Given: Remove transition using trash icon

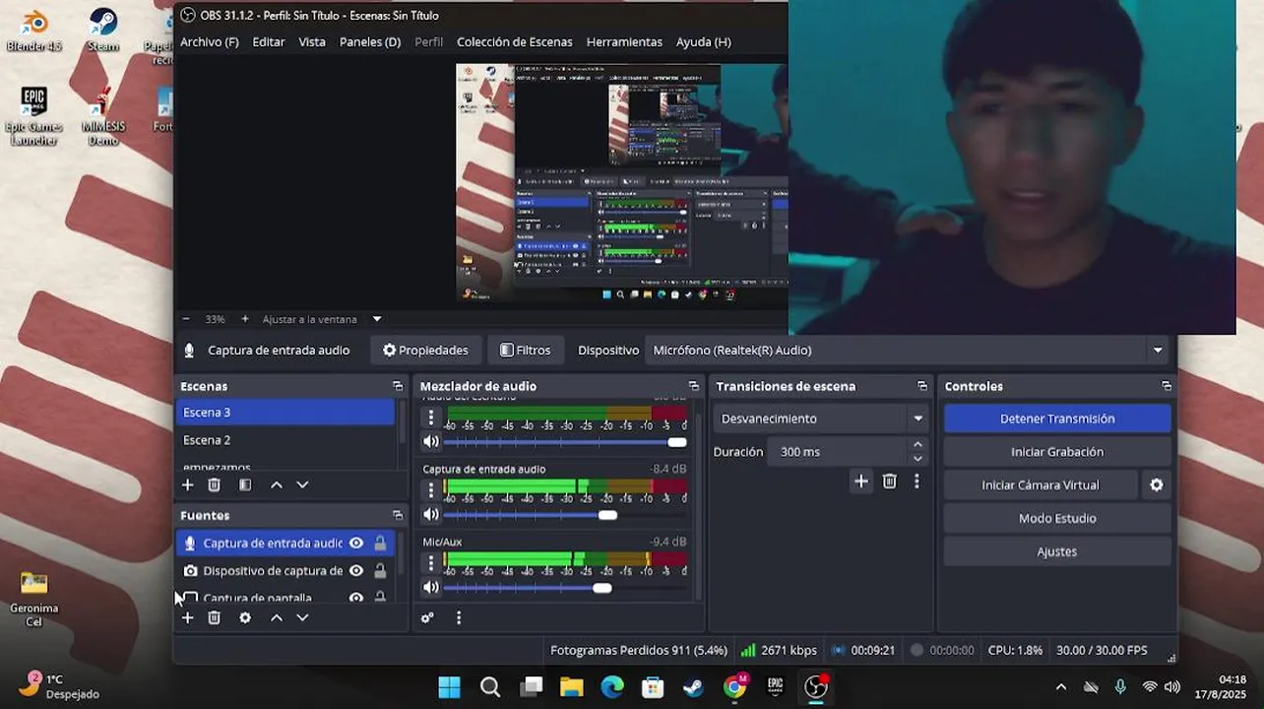Looking at the screenshot, I should [889, 481].
